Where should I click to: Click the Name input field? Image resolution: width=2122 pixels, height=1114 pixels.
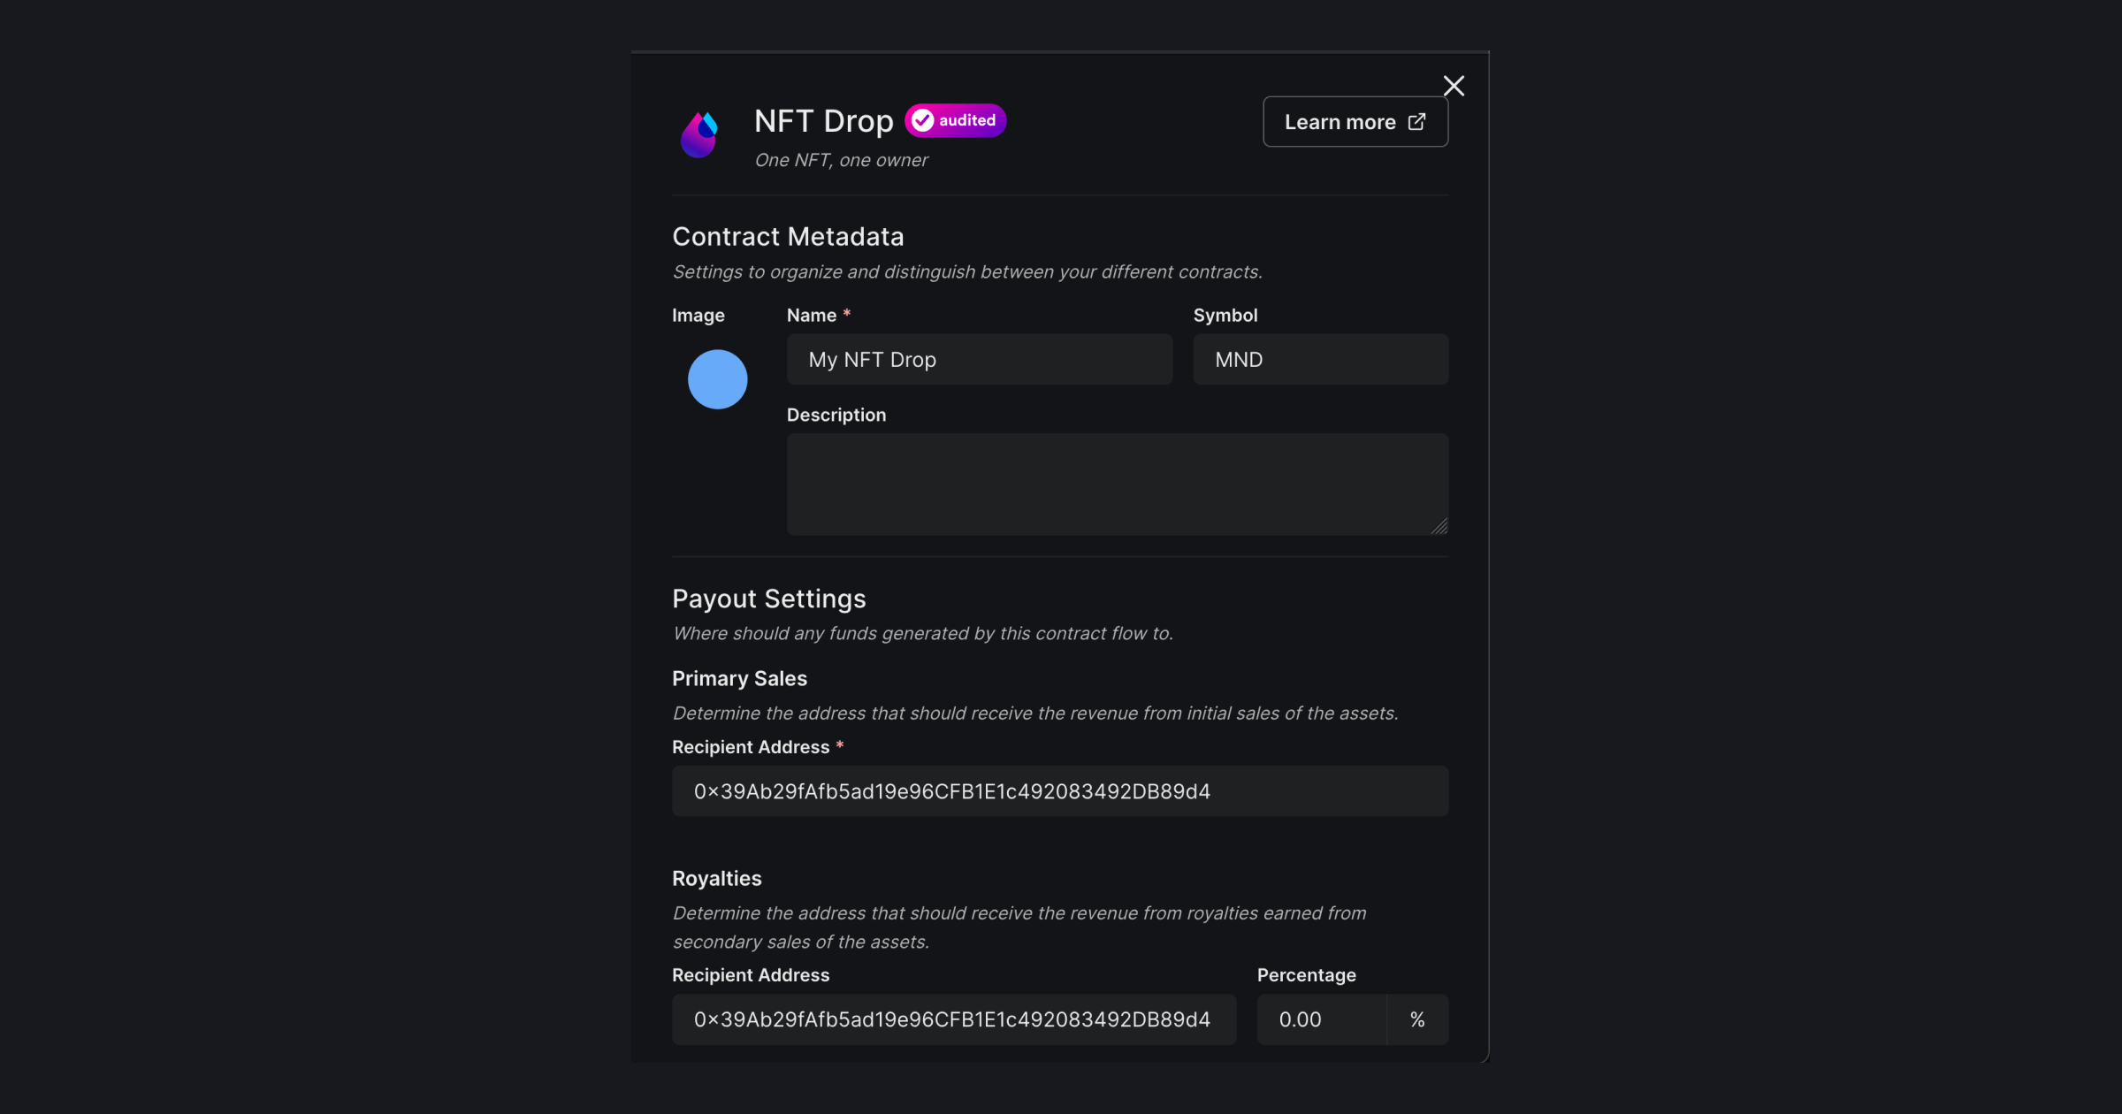tap(978, 359)
